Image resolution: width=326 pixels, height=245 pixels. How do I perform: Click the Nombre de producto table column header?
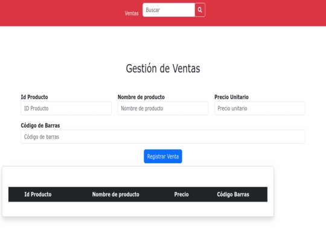[115, 194]
